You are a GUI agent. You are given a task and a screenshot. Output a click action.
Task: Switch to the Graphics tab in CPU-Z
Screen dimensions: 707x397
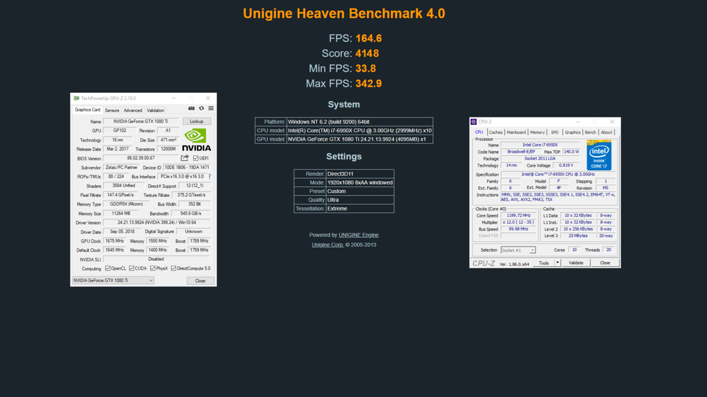coord(573,132)
